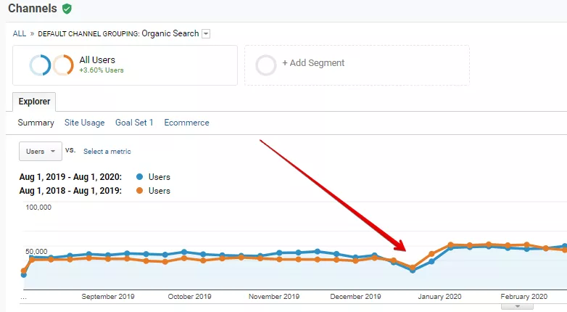Click the blue All Users donut icon
The width and height of the screenshot is (567, 312).
pyautogui.click(x=40, y=65)
